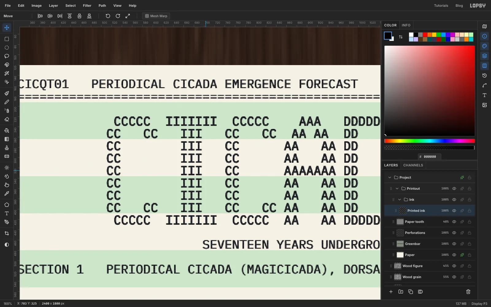Open the Layer menu
491x307 pixels.
[53, 6]
